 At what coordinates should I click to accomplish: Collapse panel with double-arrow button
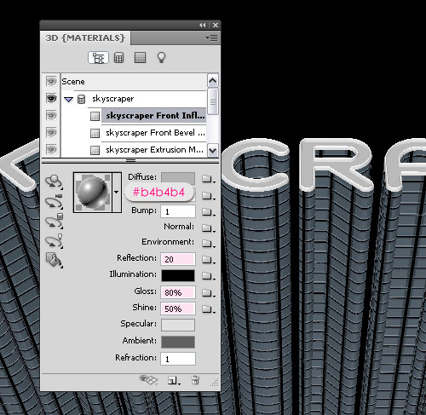tap(203, 26)
